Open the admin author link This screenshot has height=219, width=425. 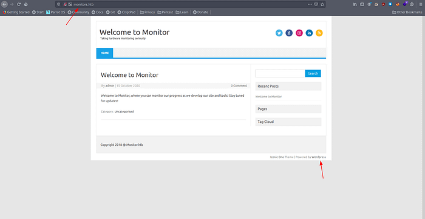110,85
